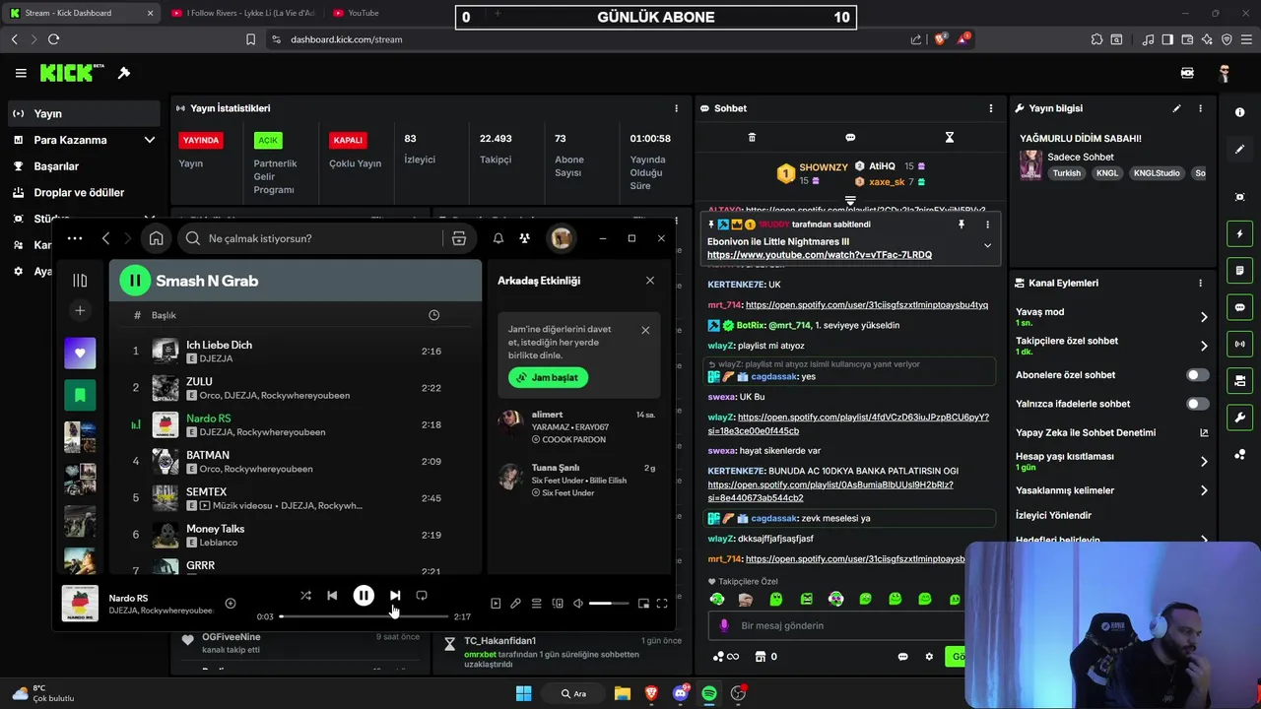Open Spotify friend activity icon in header
The image size is (1261, 709).
[524, 238]
